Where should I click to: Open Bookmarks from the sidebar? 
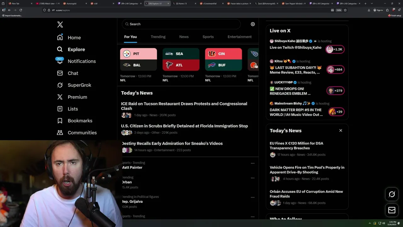[x=75, y=121]
